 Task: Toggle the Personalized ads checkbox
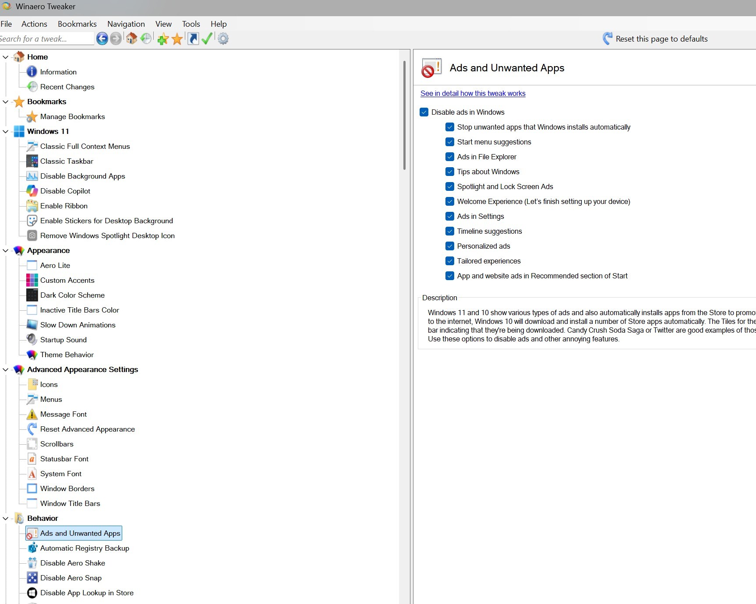click(450, 246)
